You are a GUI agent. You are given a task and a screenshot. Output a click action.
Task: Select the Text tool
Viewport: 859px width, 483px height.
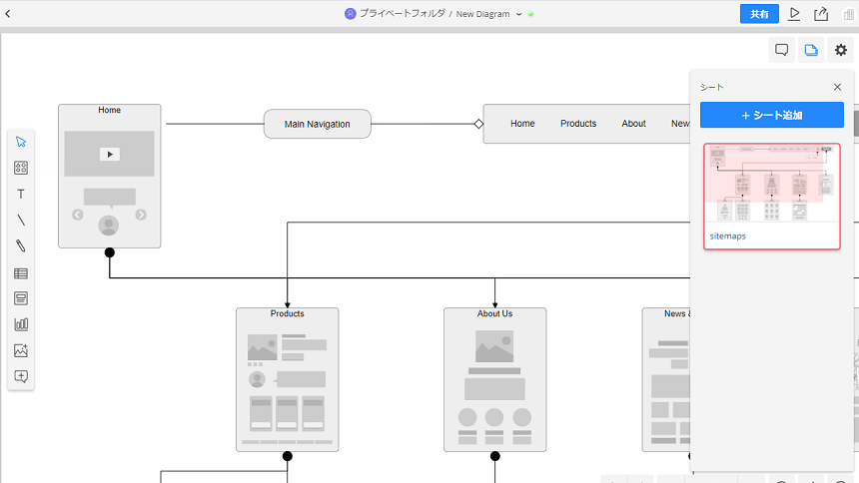click(x=21, y=194)
